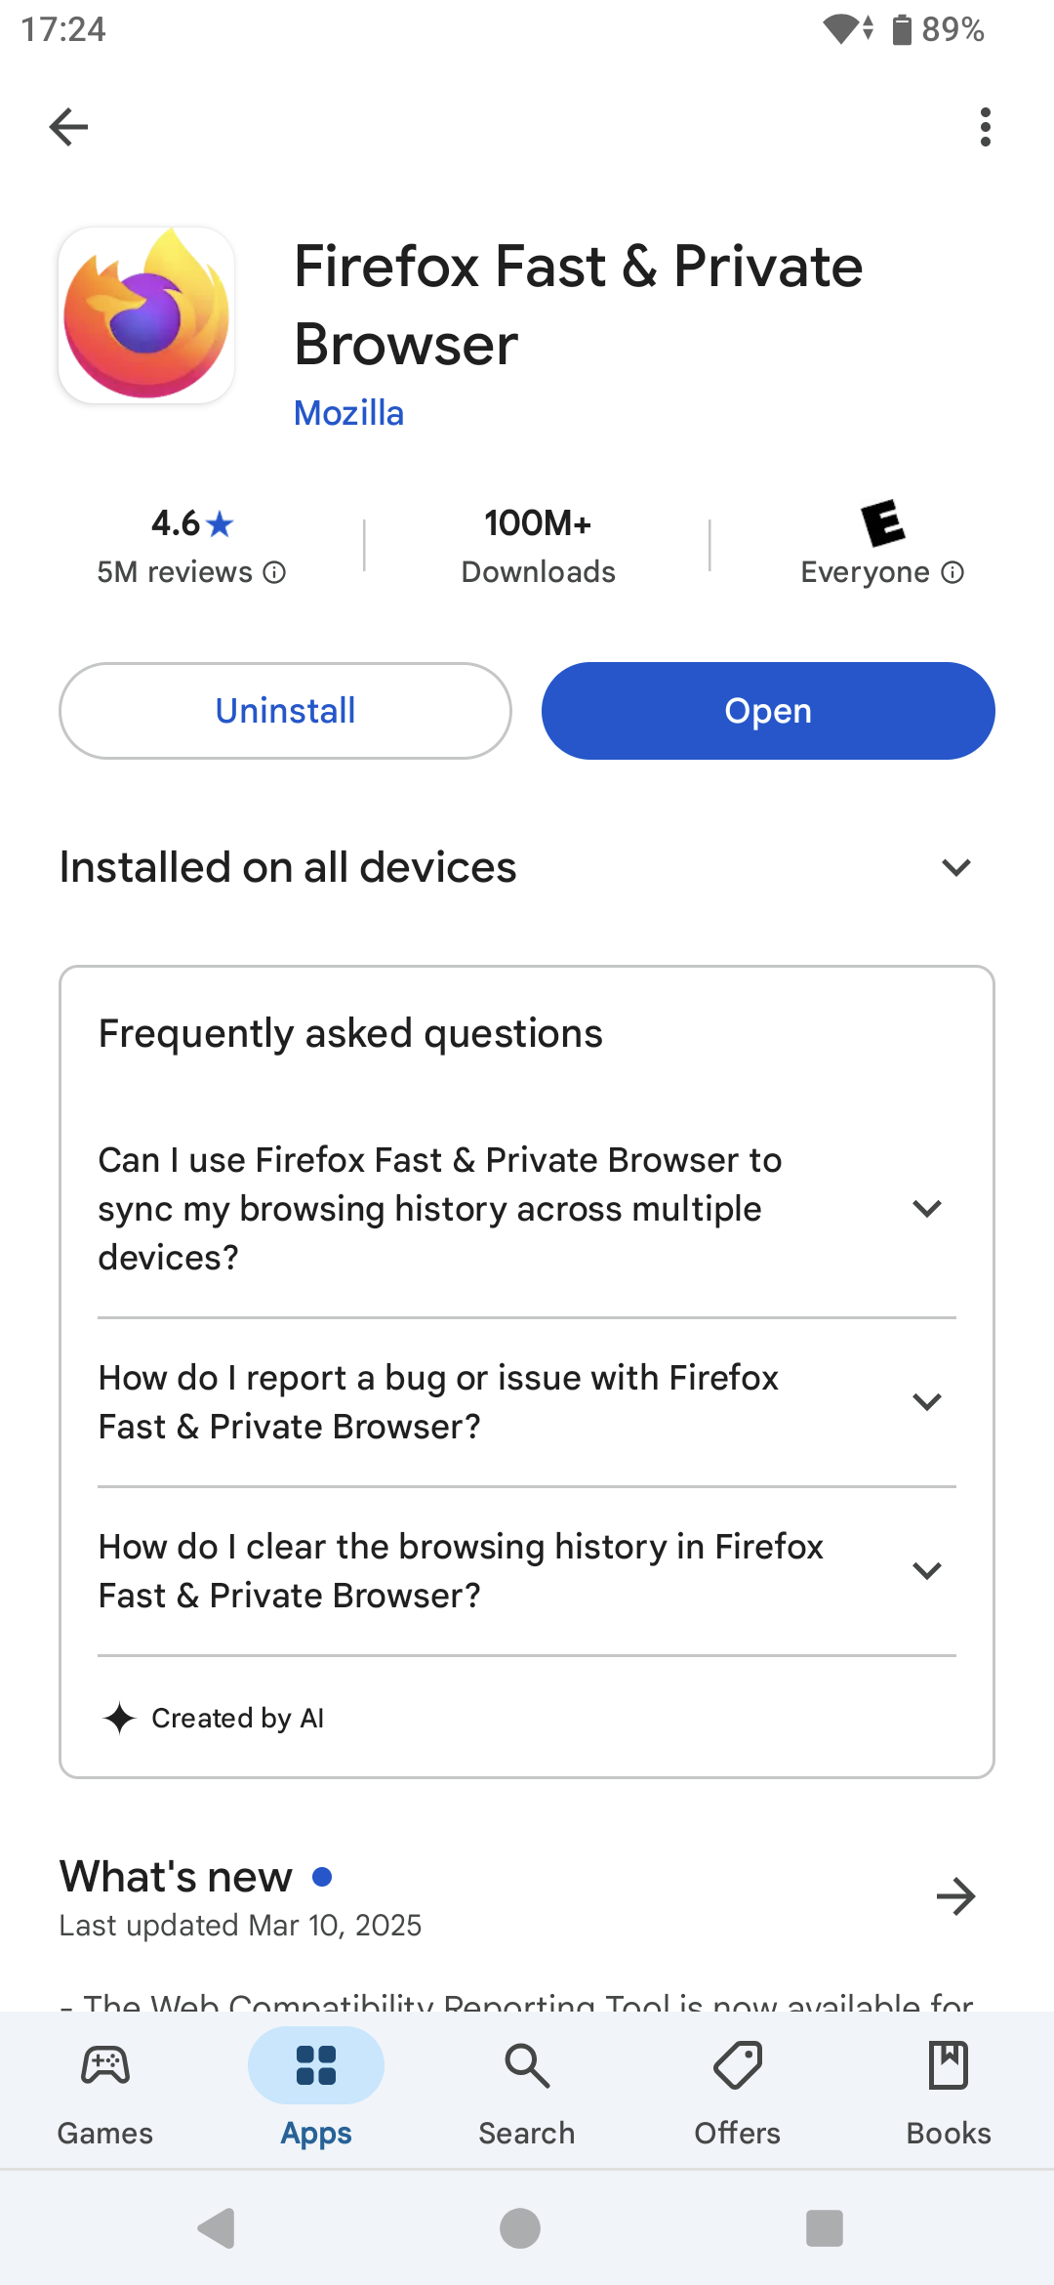Tap the Everyone content rating E icon
1054x2285 pixels.
pos(882,523)
